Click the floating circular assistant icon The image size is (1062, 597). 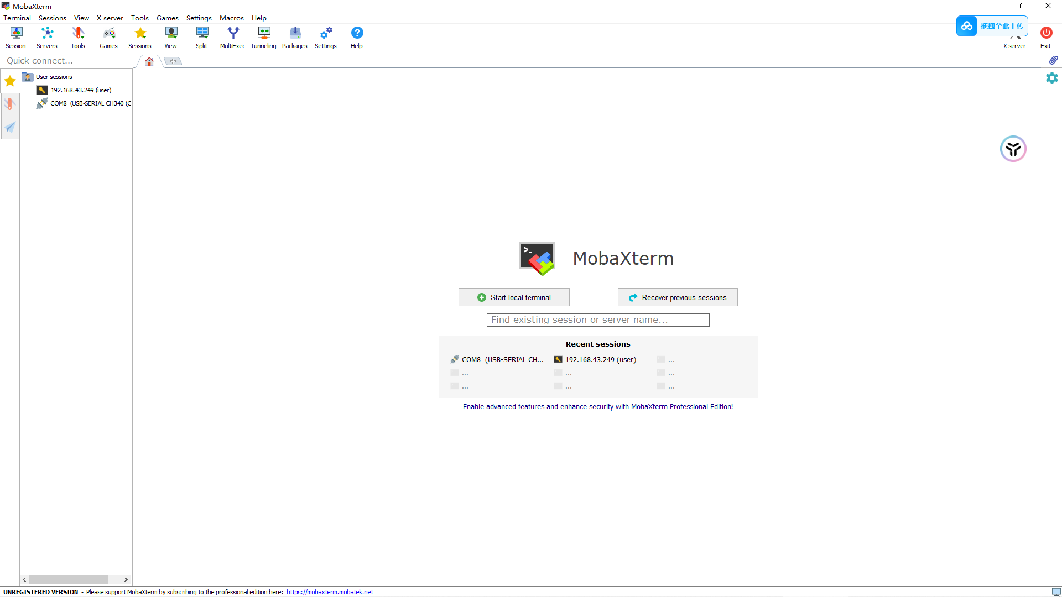pos(1013,149)
